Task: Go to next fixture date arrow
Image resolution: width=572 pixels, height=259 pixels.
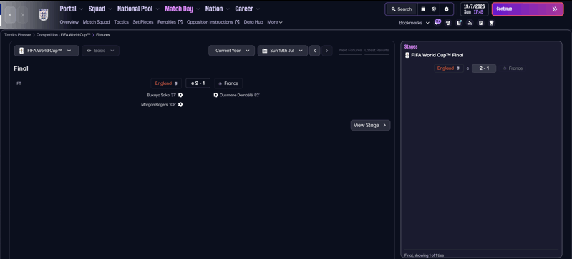Action: (x=327, y=51)
